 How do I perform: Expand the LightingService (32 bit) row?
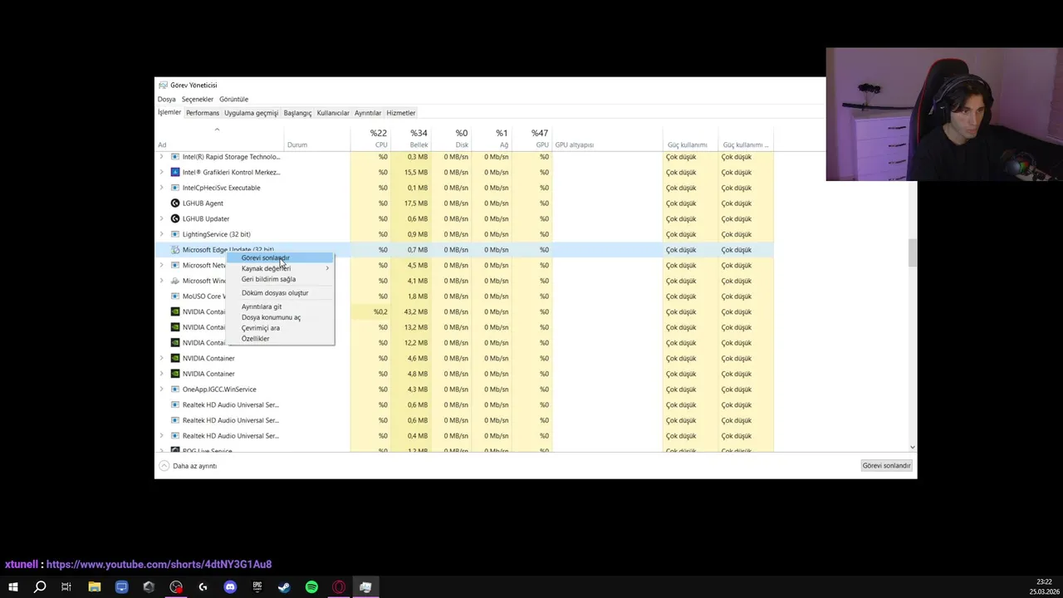pyautogui.click(x=161, y=234)
